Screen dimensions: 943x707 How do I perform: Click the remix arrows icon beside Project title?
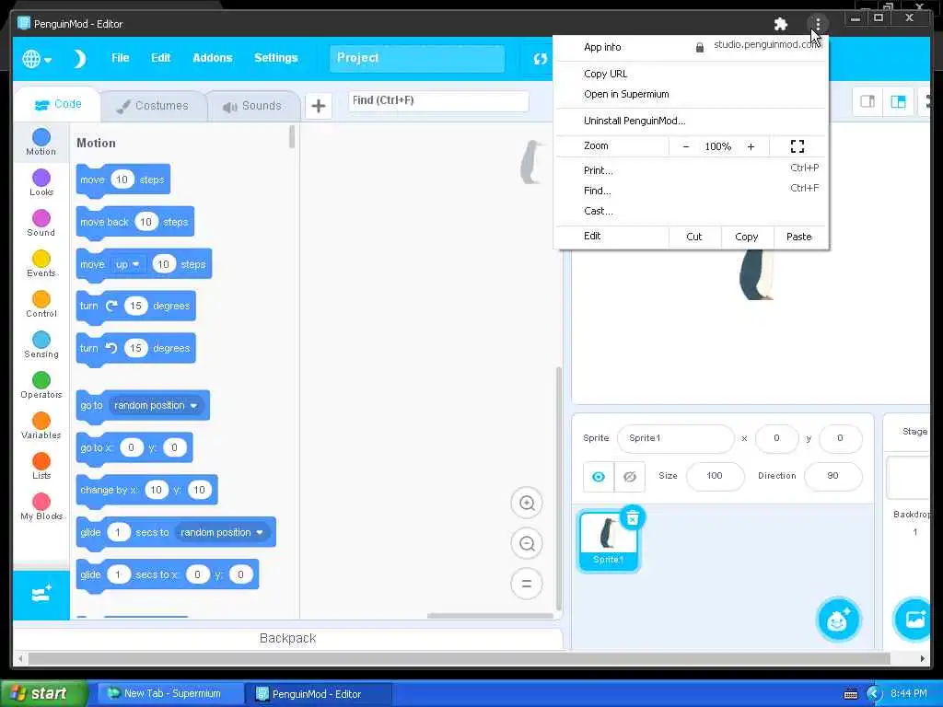point(540,58)
